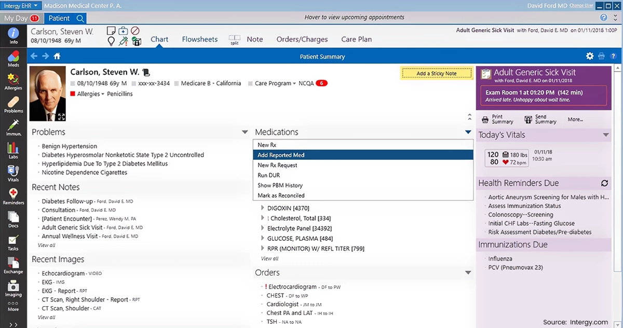Open the Echocardiogram video image
Image resolution: width=623 pixels, height=328 pixels.
[x=72, y=273]
